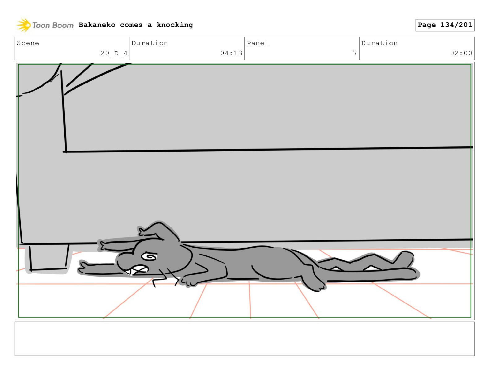Click the 'Page 134/201' box

445,25
